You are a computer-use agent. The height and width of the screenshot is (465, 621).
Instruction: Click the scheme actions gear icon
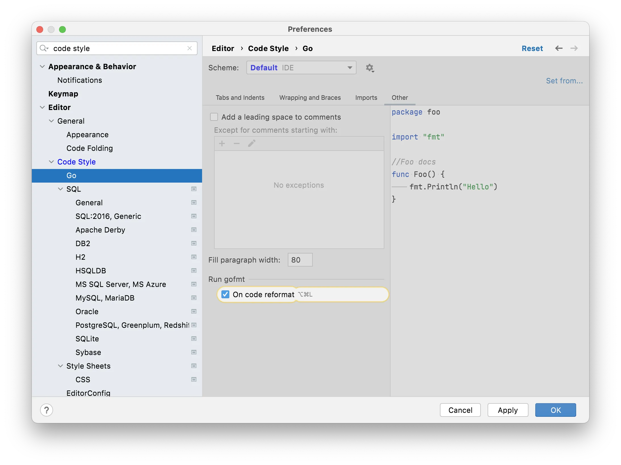click(370, 68)
